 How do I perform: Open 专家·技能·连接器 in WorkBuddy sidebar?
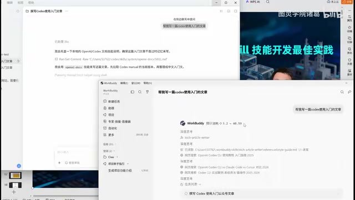117,122
